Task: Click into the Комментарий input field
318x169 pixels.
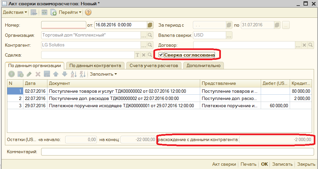Action: click(x=177, y=152)
